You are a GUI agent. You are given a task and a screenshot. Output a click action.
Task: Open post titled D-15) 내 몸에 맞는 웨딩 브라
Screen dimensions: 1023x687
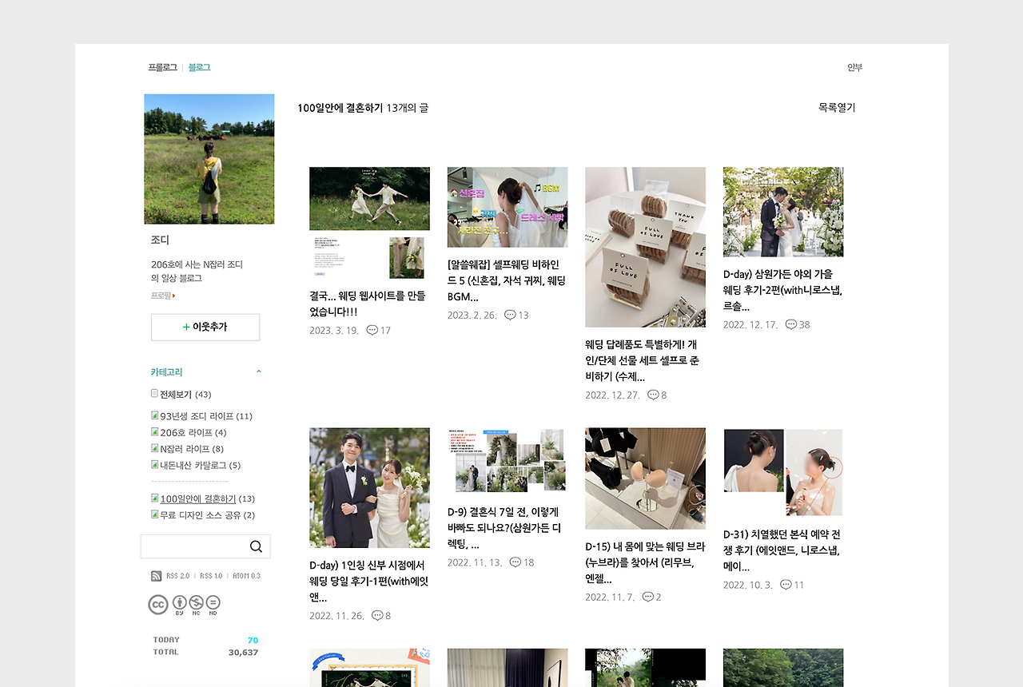(645, 562)
